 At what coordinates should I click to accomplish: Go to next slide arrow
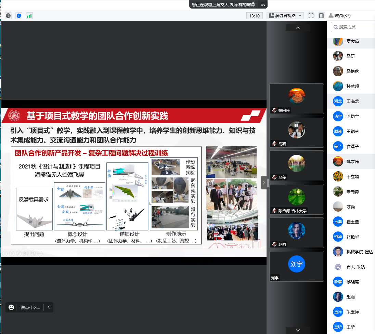pyautogui.click(x=12, y=253)
